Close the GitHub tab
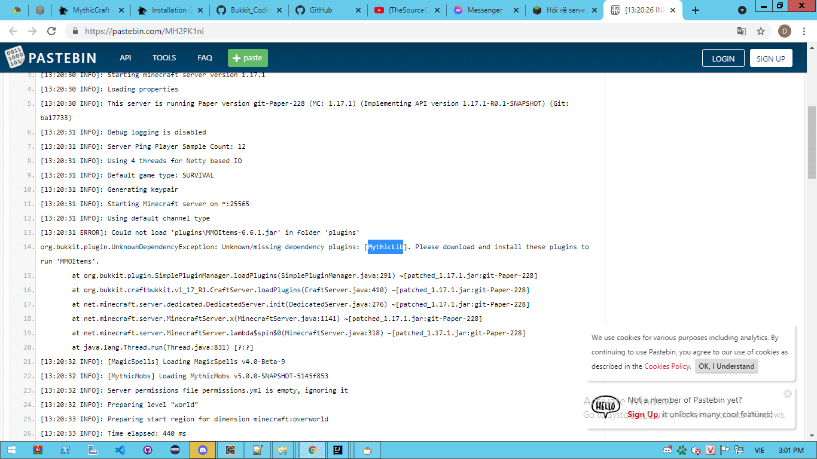The image size is (817, 459). [x=358, y=10]
